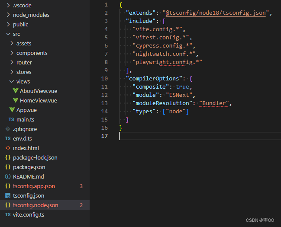Click line number 10 in gutter
Image resolution: width=281 pixels, height=227 pixels.
click(x=104, y=79)
